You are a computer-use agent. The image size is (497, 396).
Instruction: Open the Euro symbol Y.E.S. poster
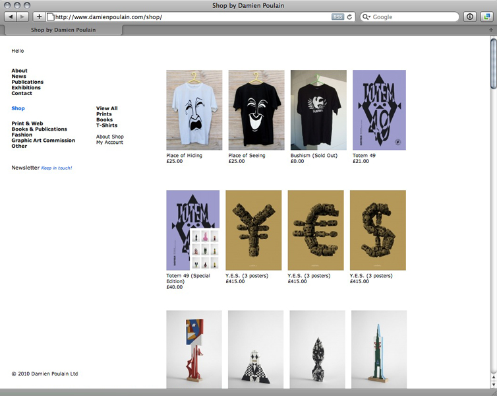[x=316, y=230]
